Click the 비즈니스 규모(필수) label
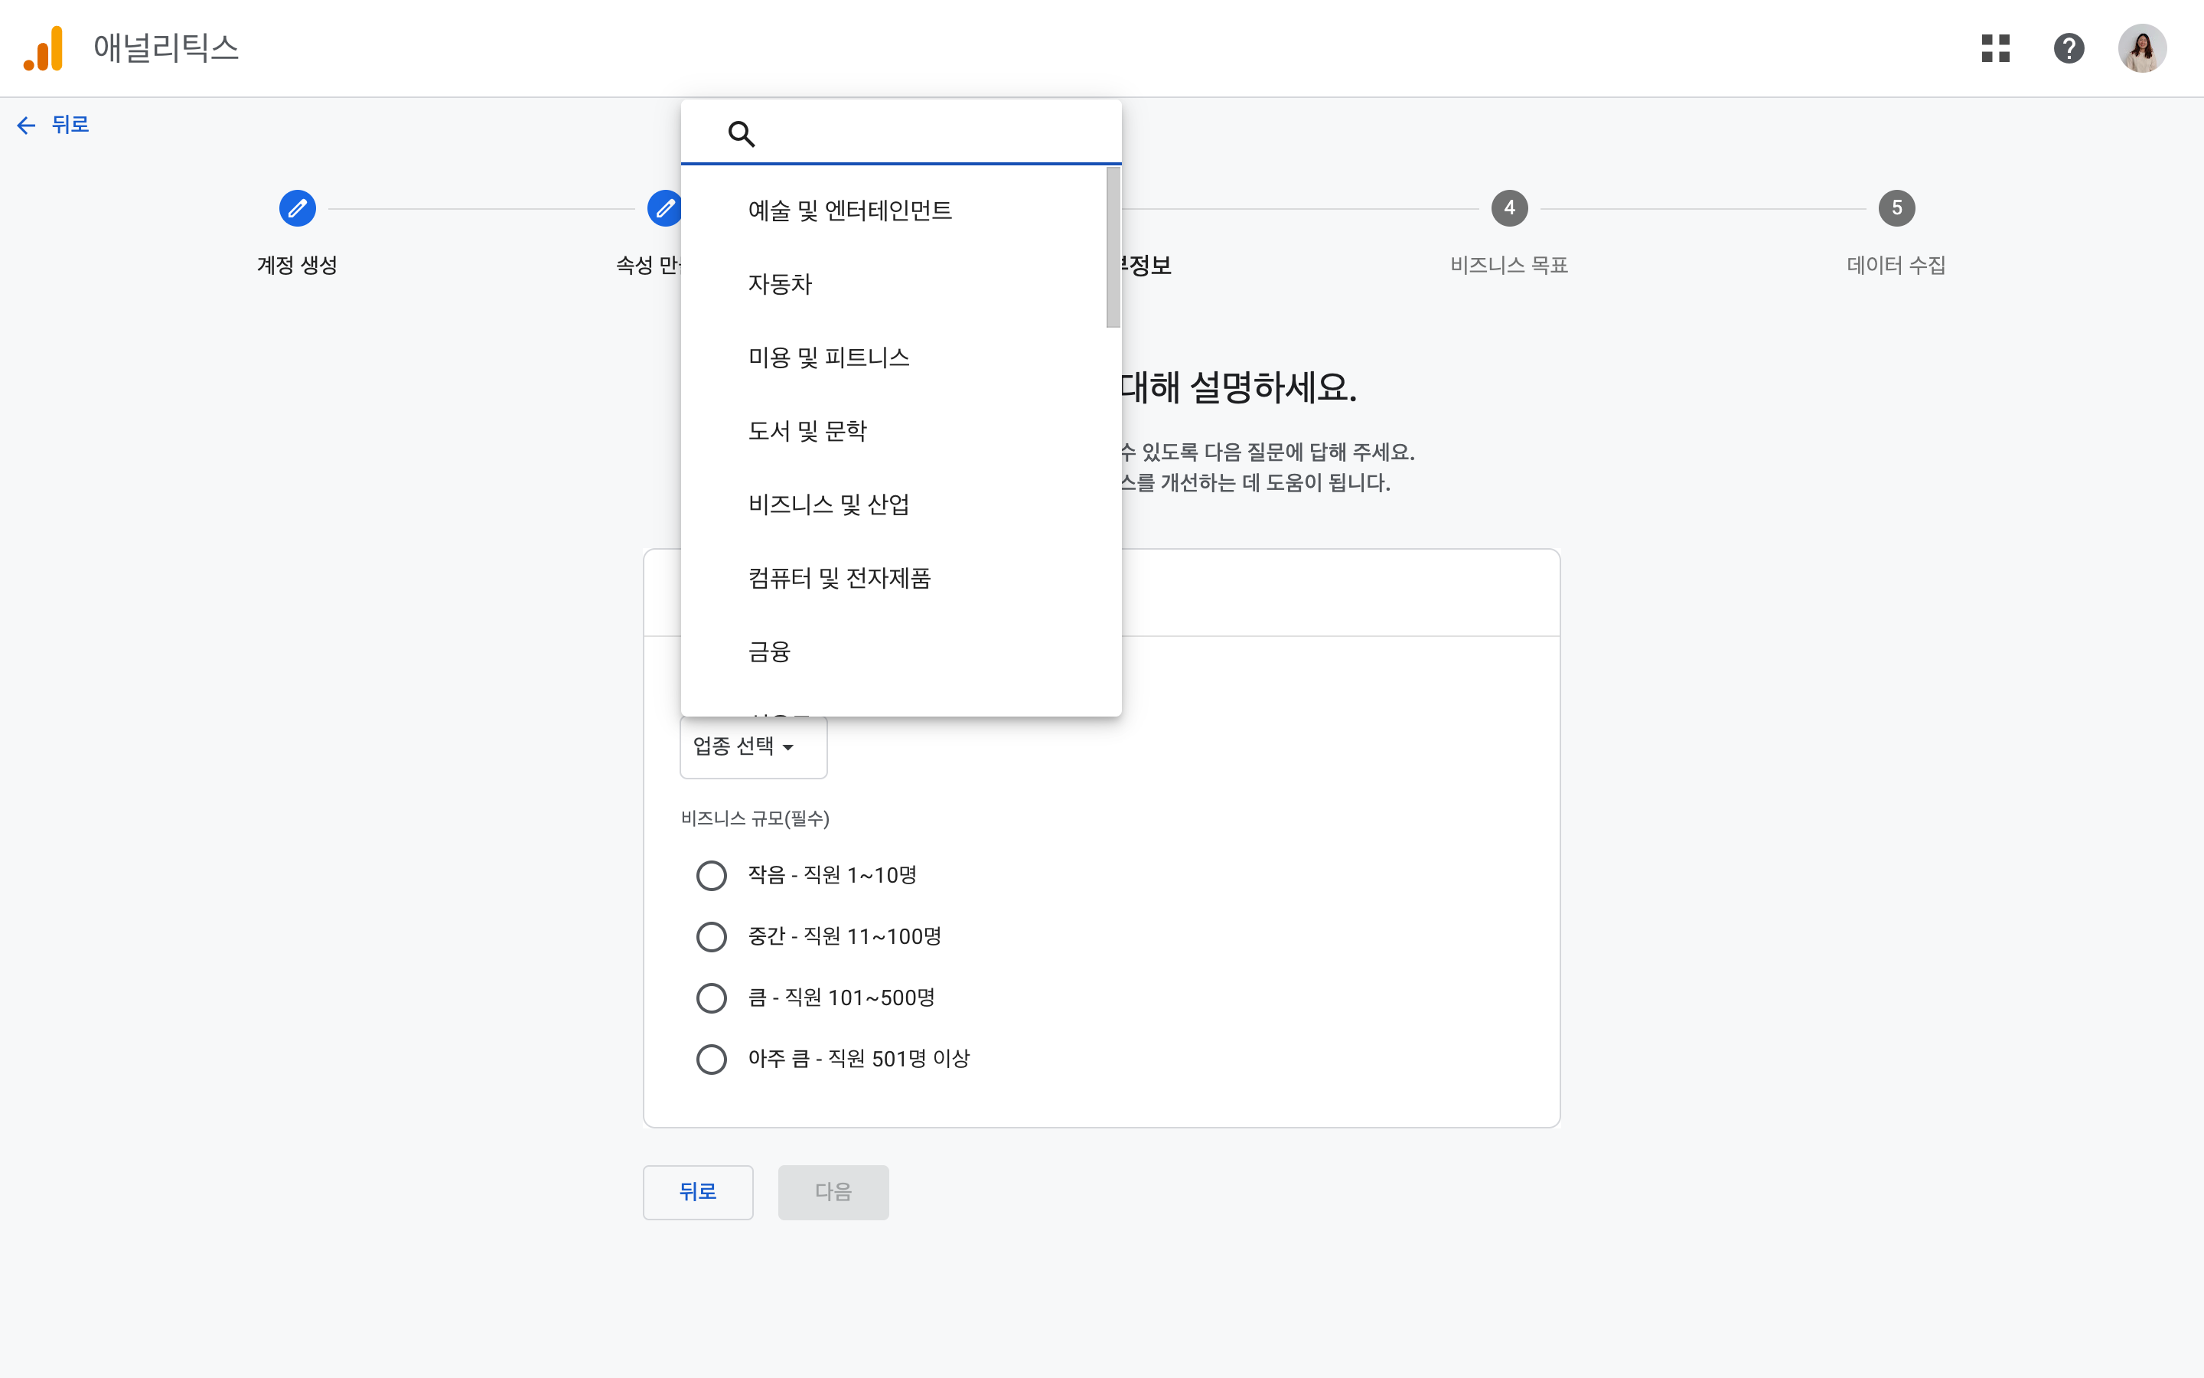This screenshot has width=2204, height=1378. pos(755,818)
